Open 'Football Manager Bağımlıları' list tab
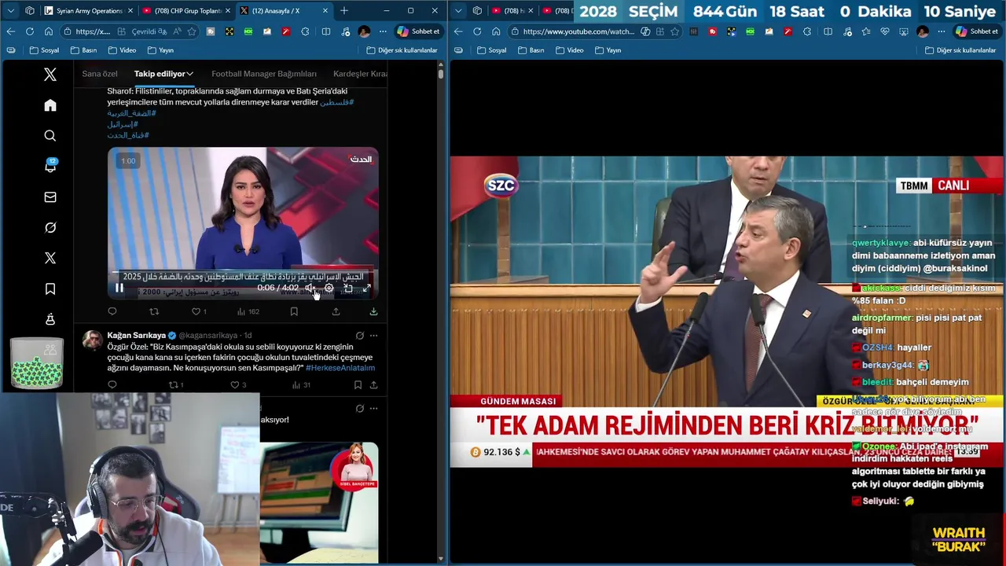 click(x=264, y=74)
